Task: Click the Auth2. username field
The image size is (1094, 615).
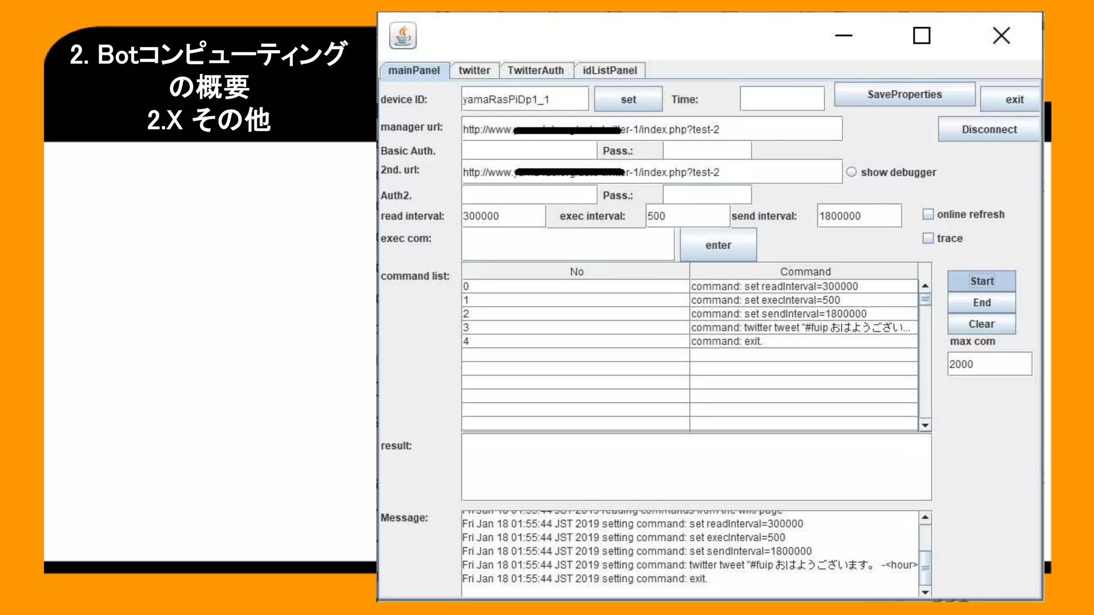Action: pyautogui.click(x=529, y=195)
